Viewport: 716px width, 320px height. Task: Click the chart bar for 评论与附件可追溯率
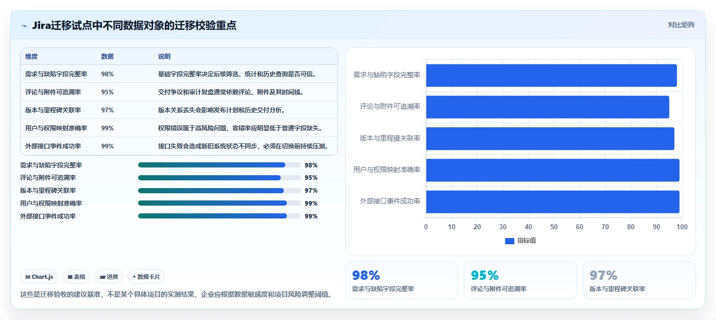[x=548, y=107]
